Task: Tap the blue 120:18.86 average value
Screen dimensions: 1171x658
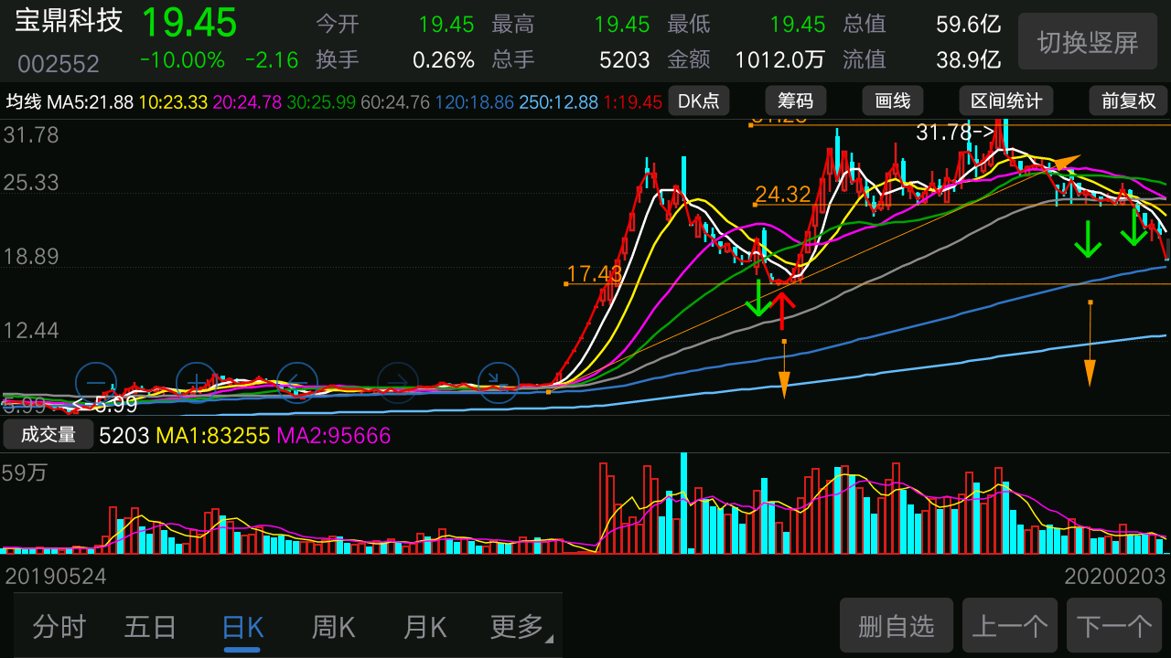Action: pyautogui.click(x=475, y=101)
